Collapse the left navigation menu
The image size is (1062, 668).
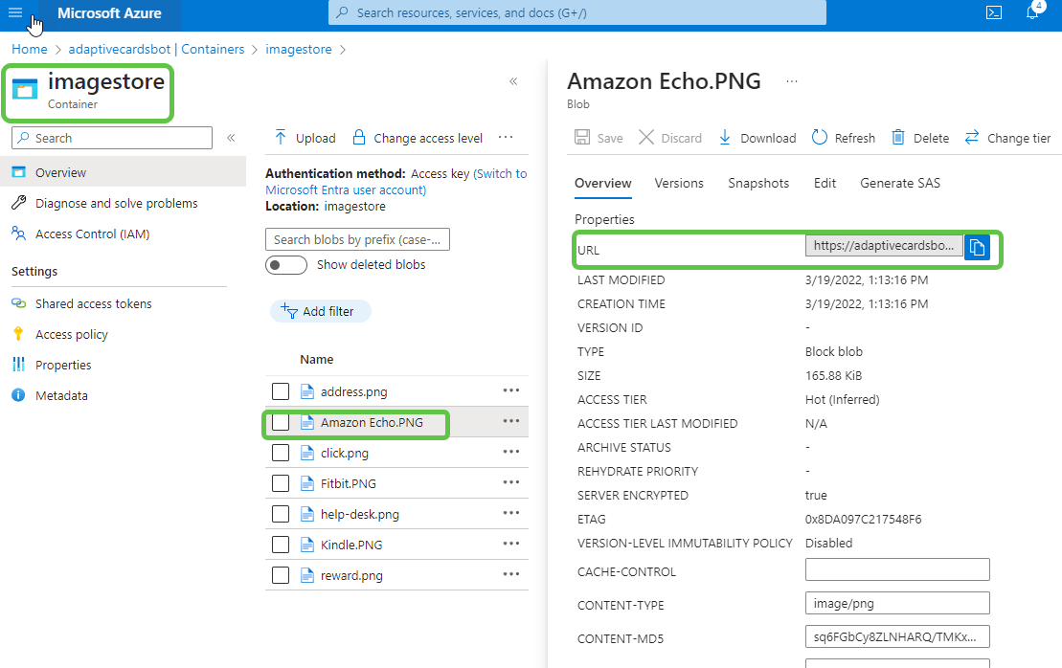(x=231, y=138)
